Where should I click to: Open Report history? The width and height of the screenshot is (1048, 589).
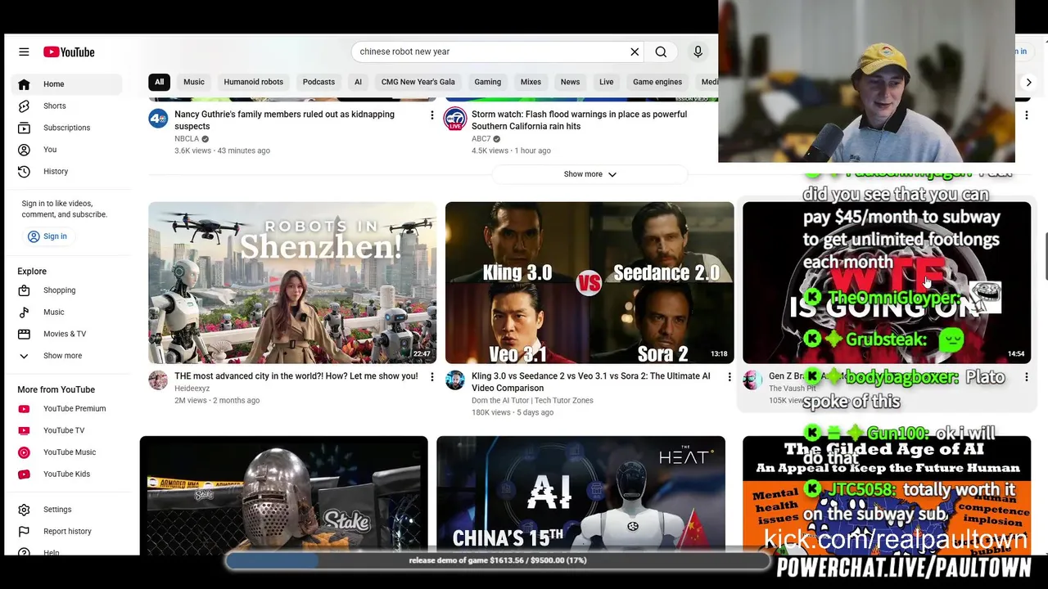66,531
